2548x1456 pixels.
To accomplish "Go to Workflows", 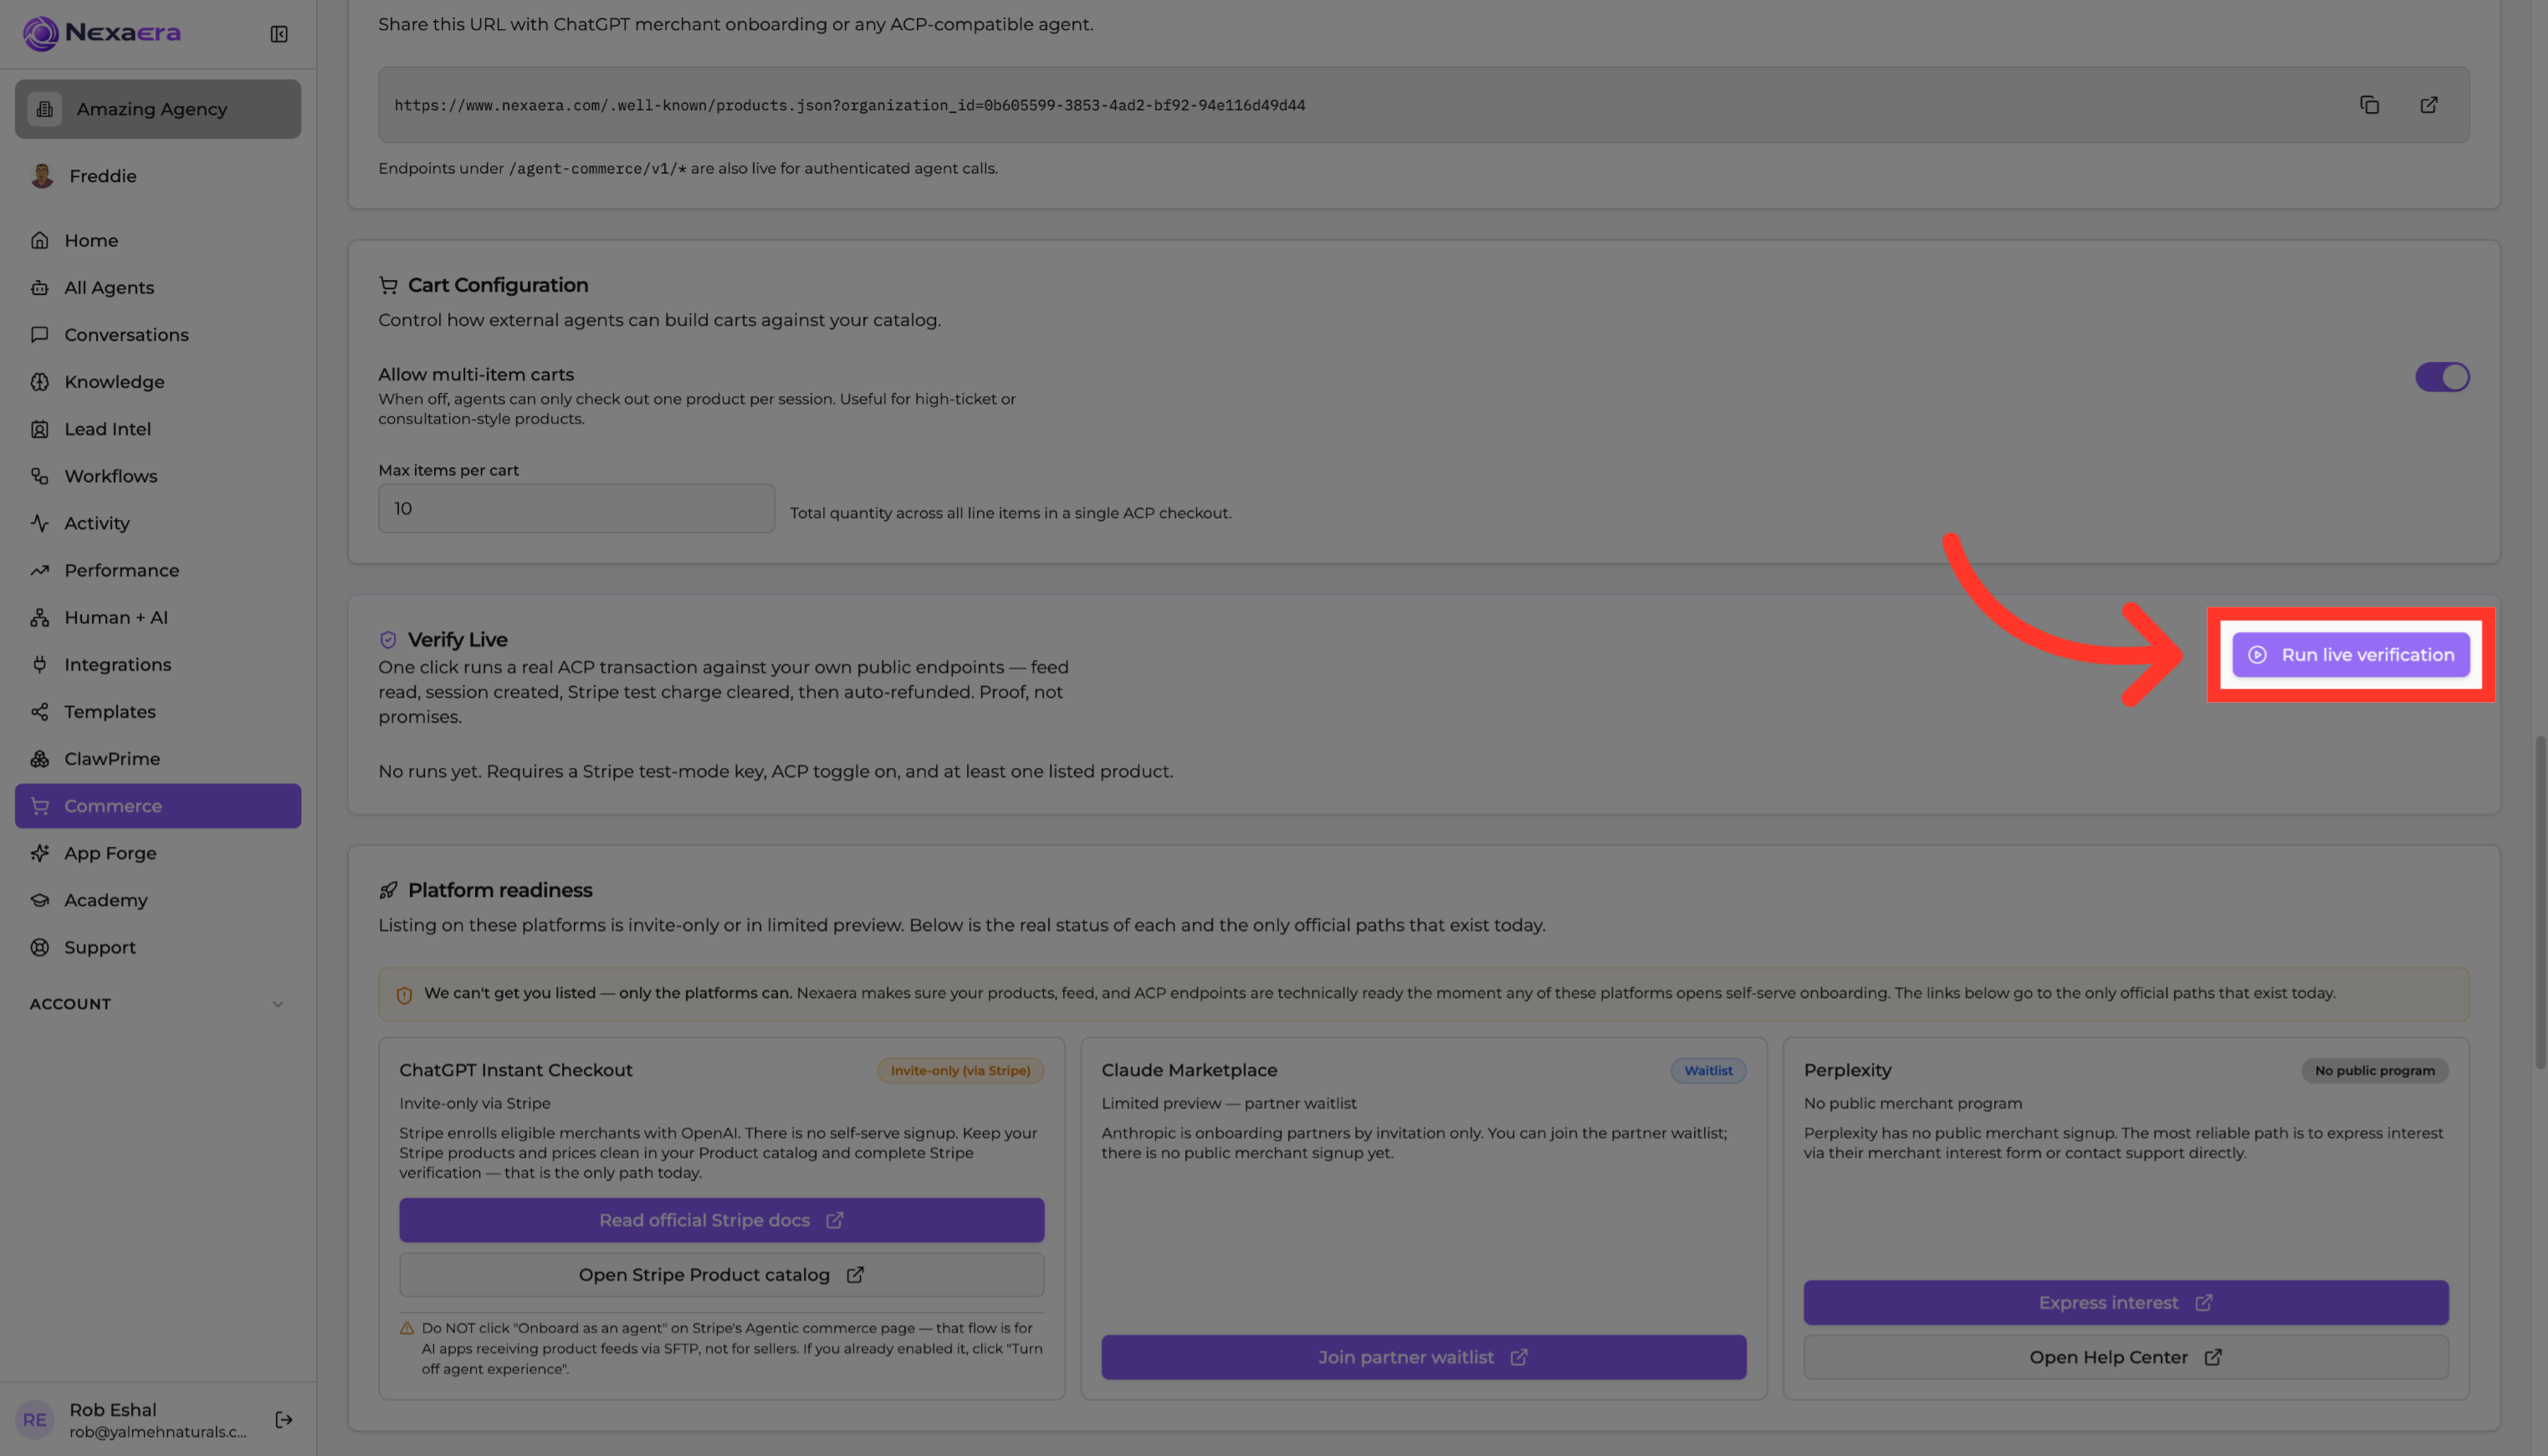I will (x=158, y=476).
